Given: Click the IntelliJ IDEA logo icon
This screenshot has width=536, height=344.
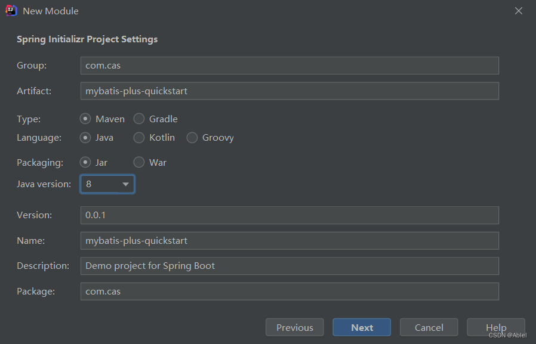Looking at the screenshot, I should [x=11, y=11].
